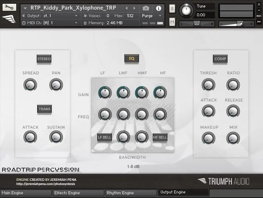Switch to the Rhythm Engine tab

pos(131,193)
